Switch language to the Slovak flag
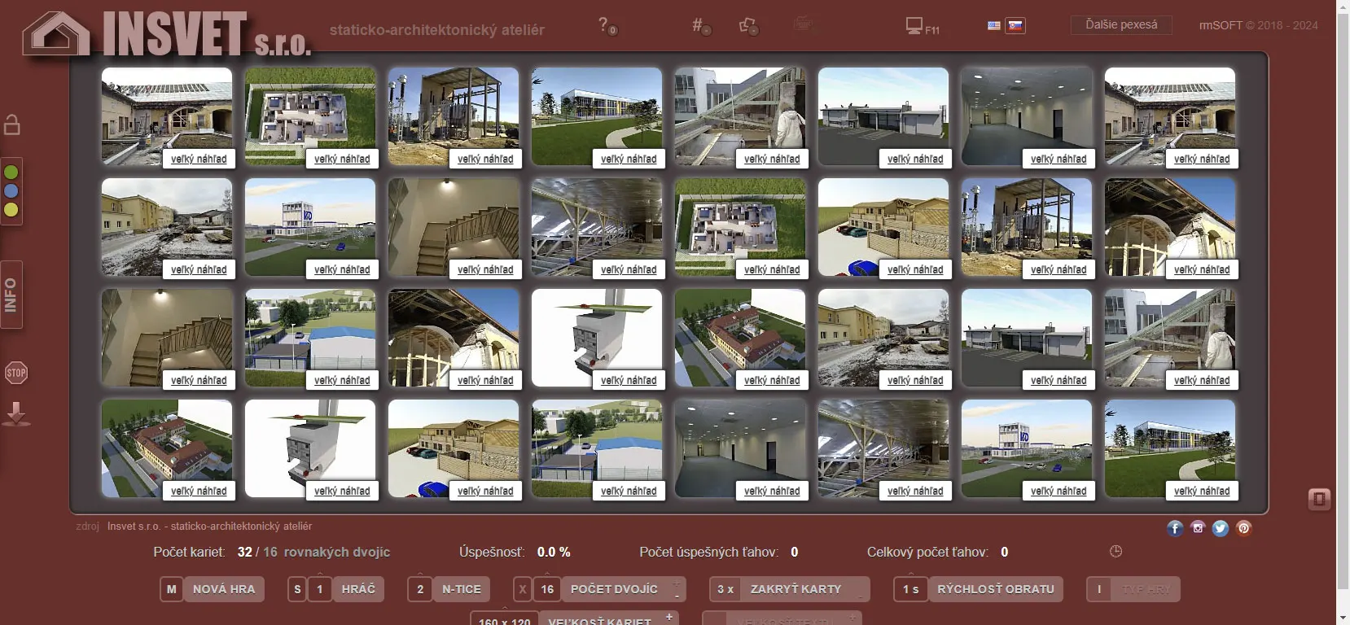 (x=1015, y=26)
